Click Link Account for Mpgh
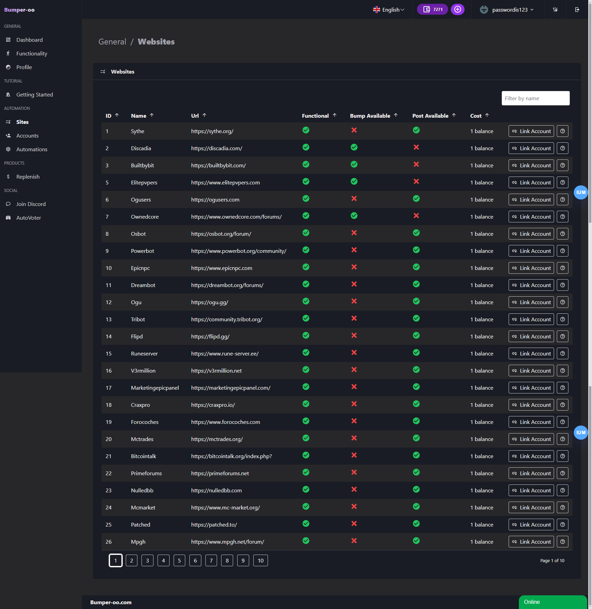This screenshot has width=592, height=609. [531, 542]
